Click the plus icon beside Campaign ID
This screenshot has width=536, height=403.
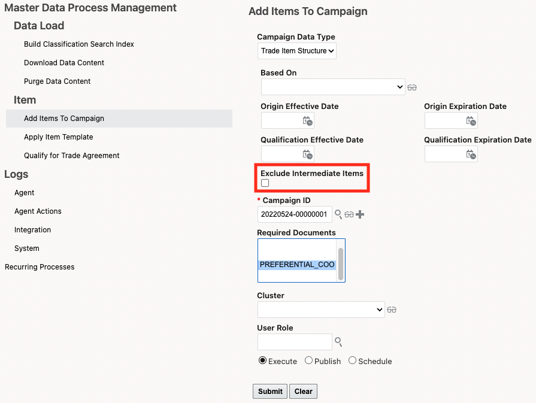point(360,214)
